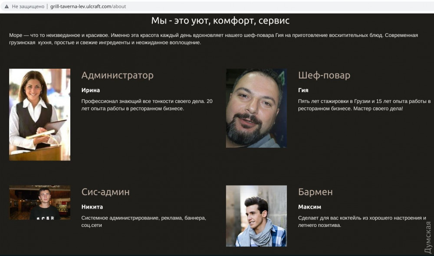Click the intro paragraph starting with "Море"

pyautogui.click(x=213, y=39)
